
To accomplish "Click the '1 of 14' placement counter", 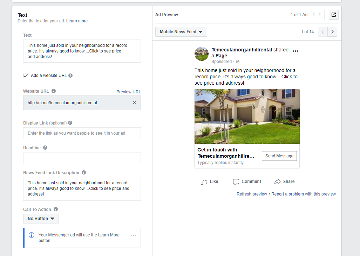I will (307, 32).
